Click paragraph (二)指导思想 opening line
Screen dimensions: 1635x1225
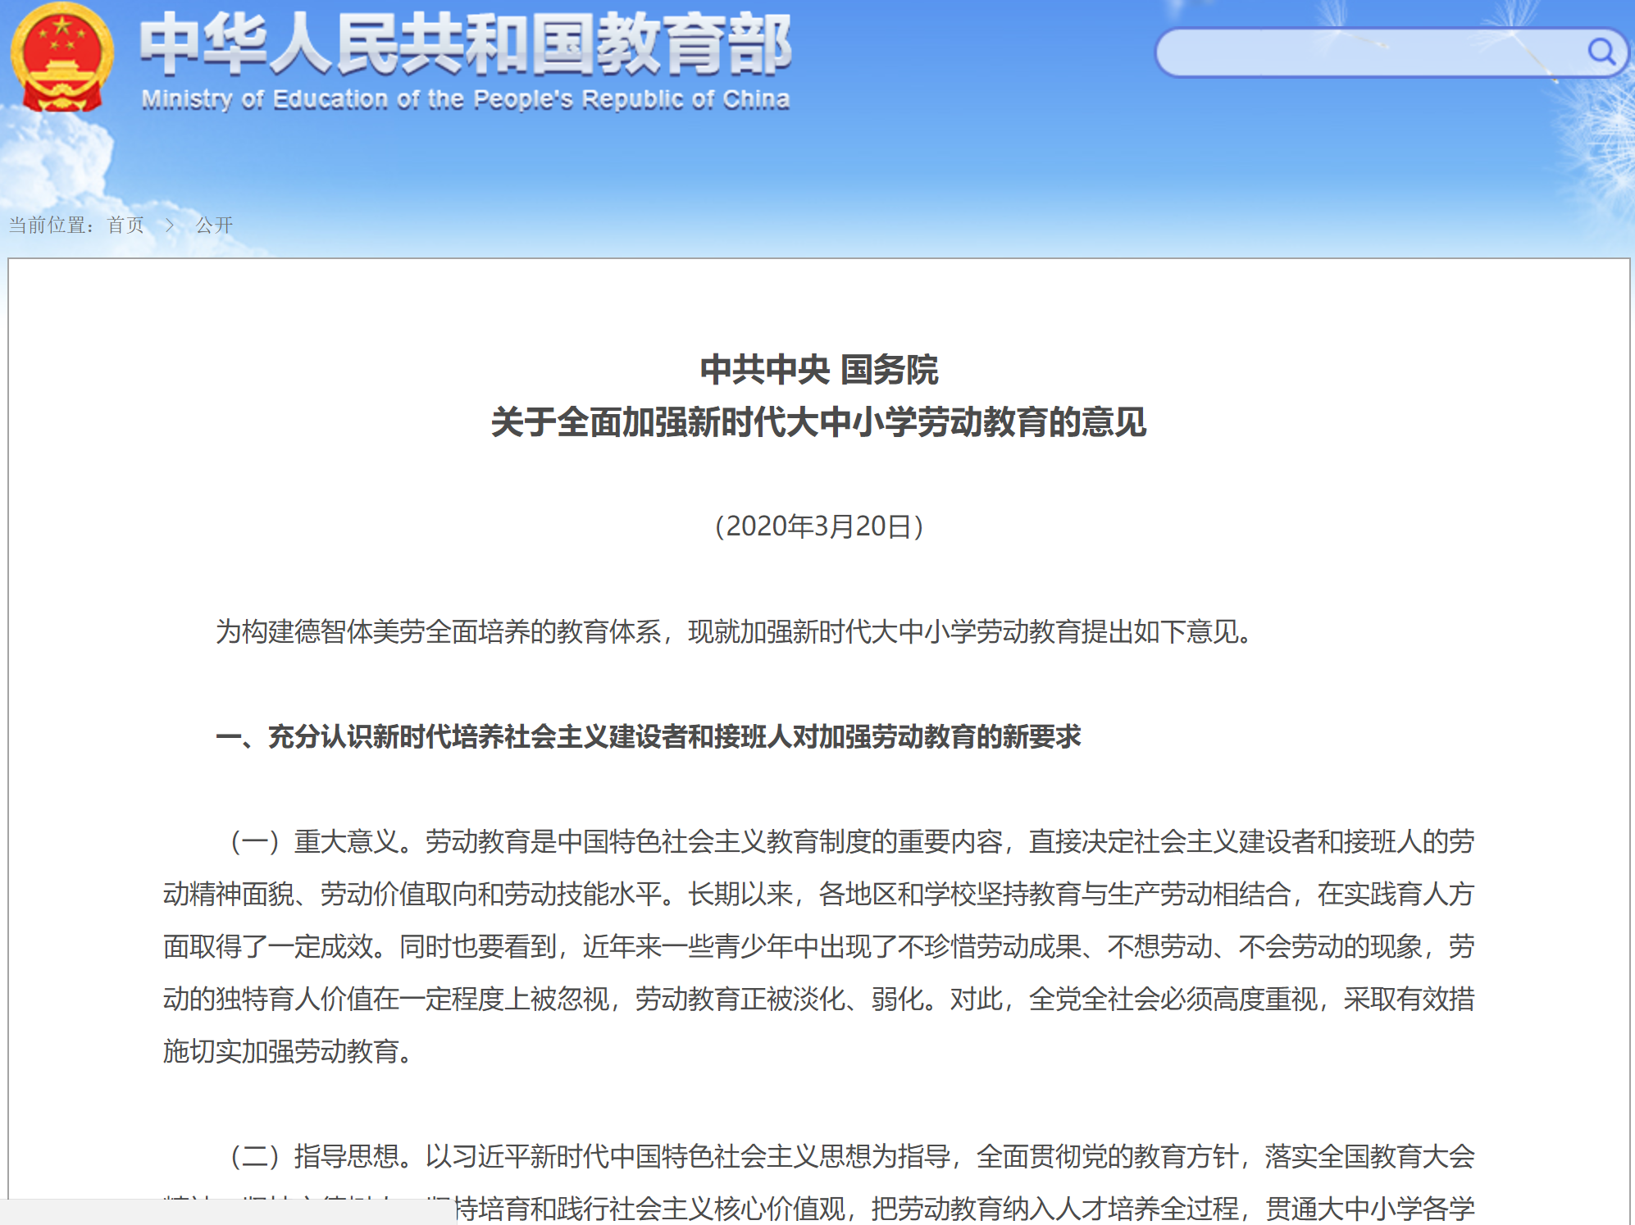(x=853, y=1156)
